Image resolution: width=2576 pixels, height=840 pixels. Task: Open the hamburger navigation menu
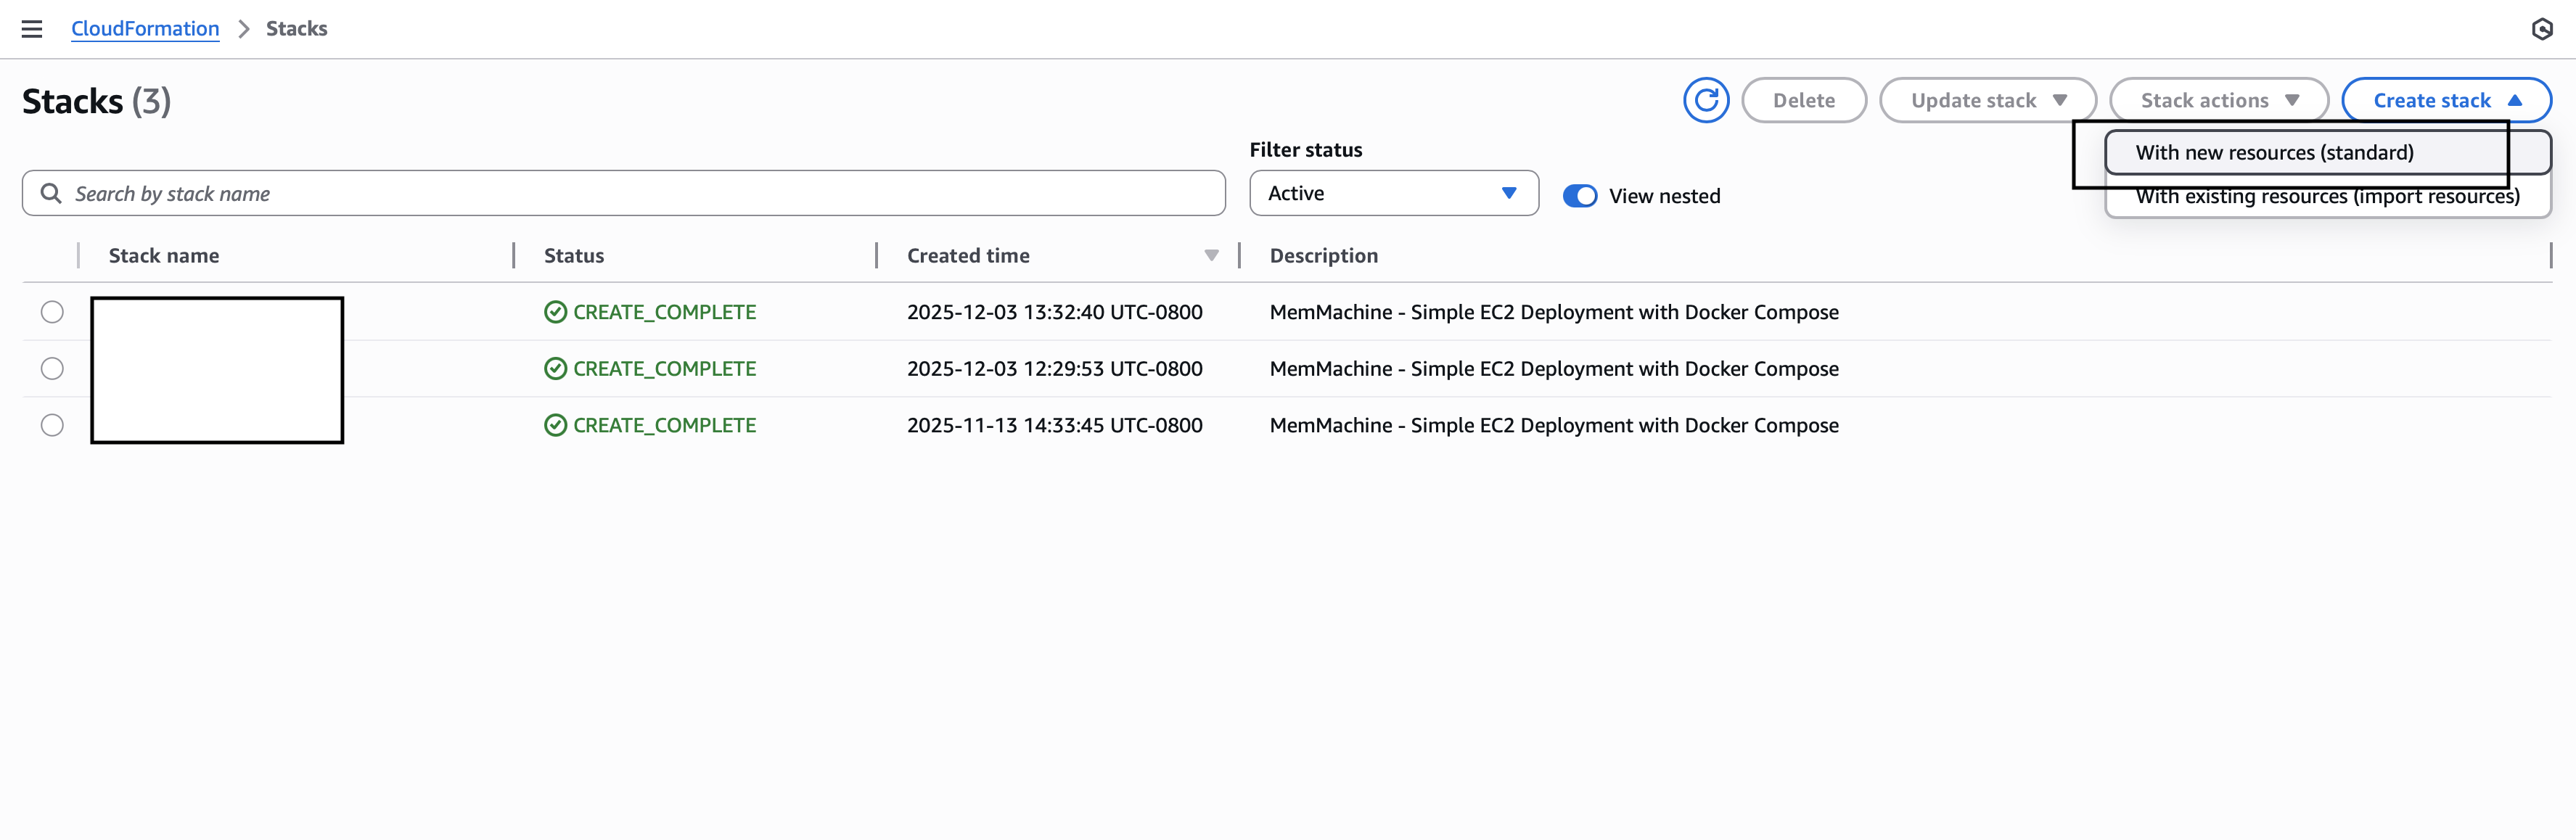pos(32,29)
